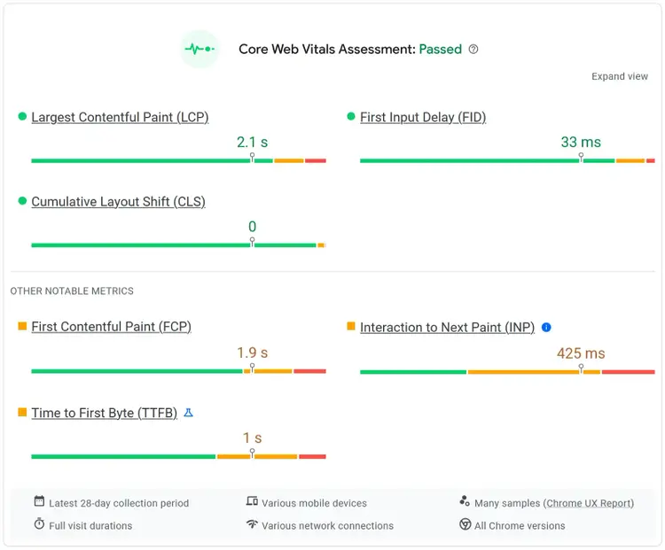Viewport: 665px width, 550px height.
Task: Follow the Chrome UX Report link
Action: [x=589, y=503]
